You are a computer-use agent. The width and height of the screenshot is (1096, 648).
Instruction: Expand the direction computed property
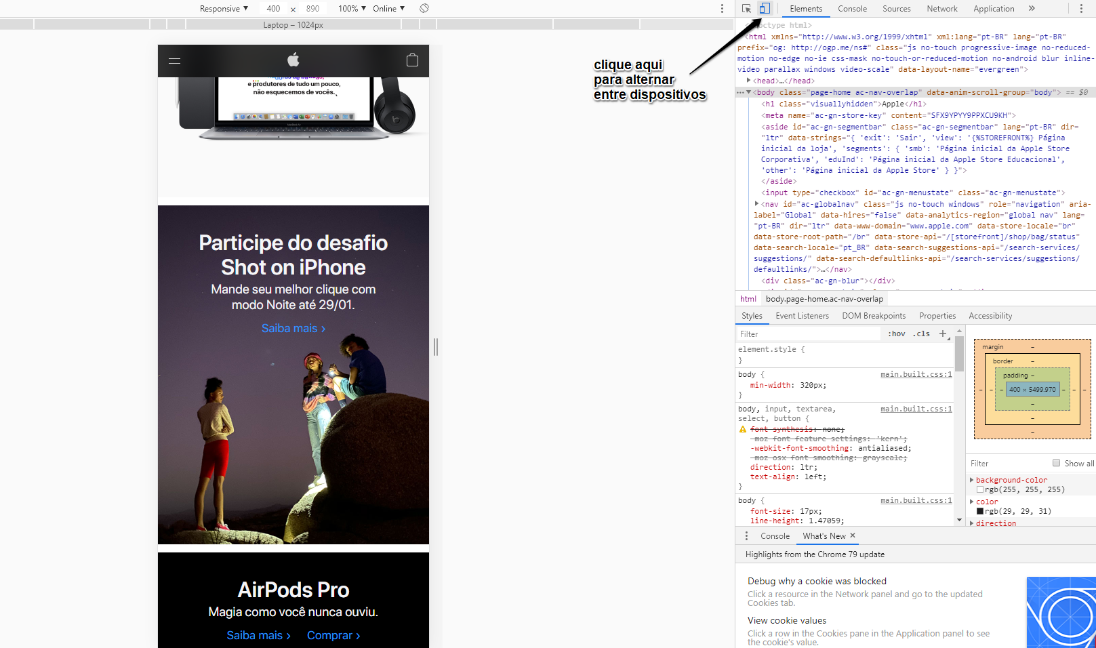tap(972, 523)
